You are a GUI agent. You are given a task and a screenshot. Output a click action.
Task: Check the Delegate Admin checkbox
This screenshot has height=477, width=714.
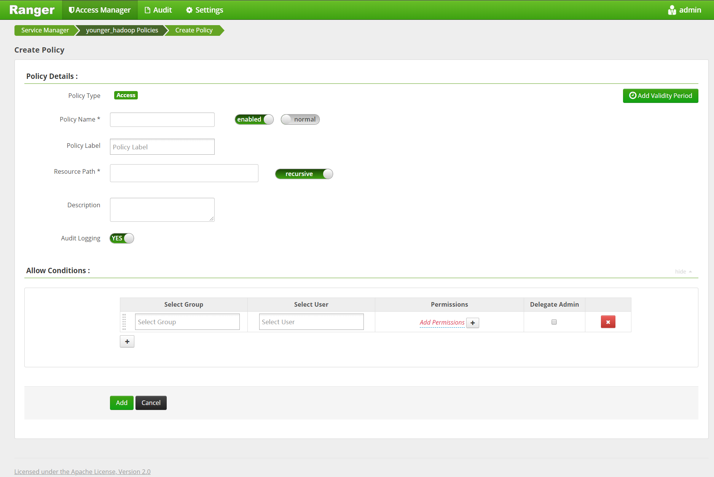point(554,322)
